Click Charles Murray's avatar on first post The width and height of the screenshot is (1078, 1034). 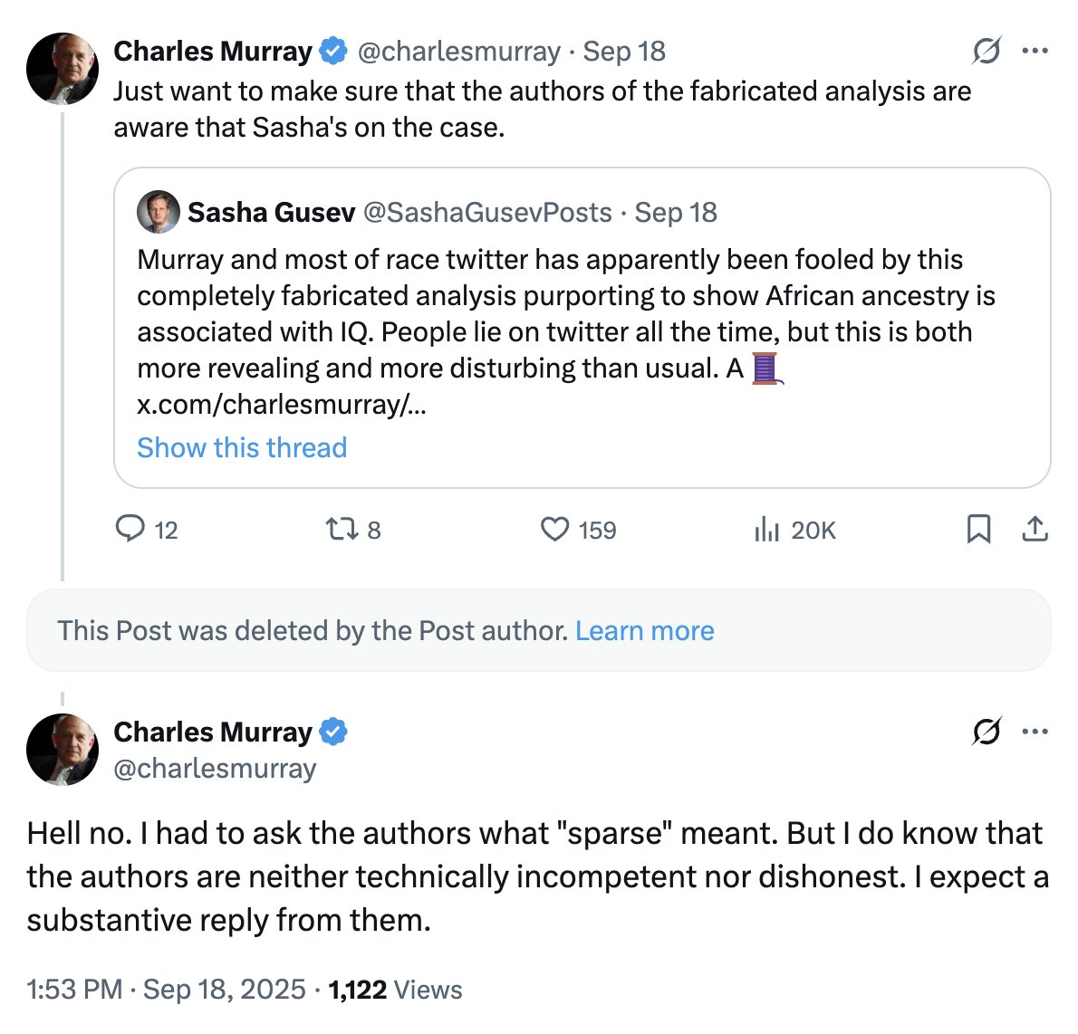pyautogui.click(x=63, y=69)
